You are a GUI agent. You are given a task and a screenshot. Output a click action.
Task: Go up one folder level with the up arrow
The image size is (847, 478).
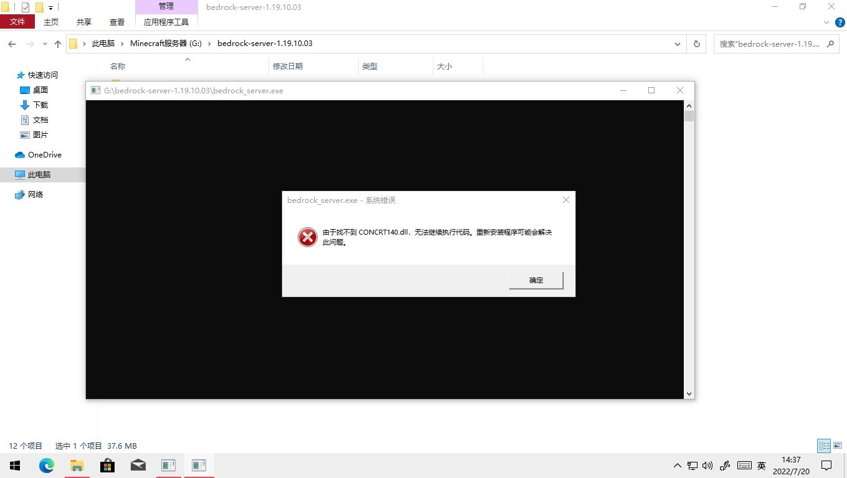58,44
